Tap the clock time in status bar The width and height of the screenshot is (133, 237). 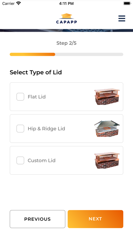click(x=66, y=3)
